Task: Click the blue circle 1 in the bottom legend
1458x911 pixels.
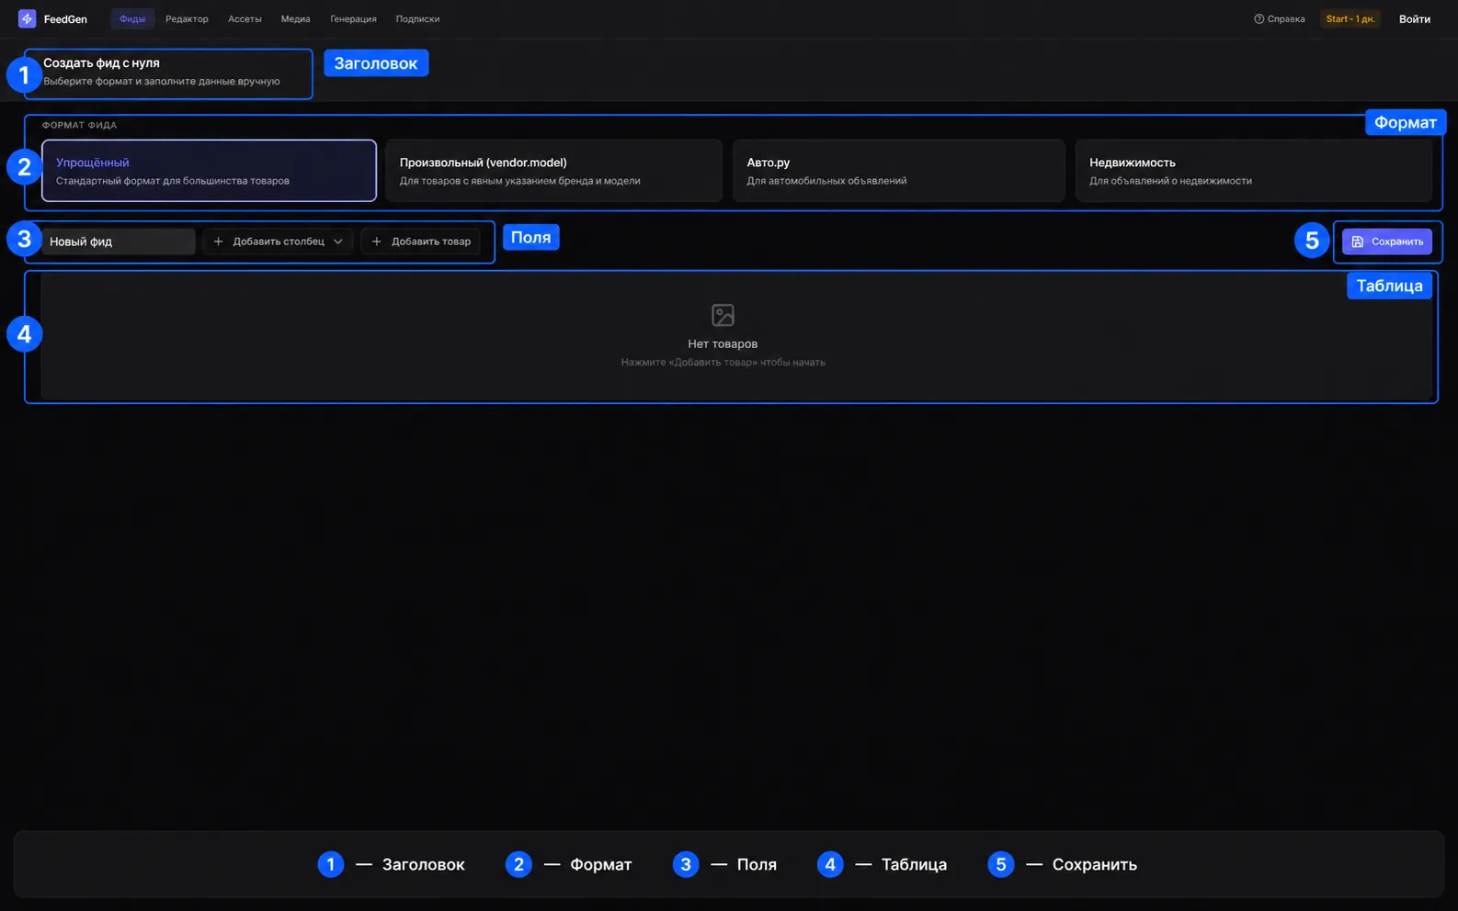Action: point(331,864)
